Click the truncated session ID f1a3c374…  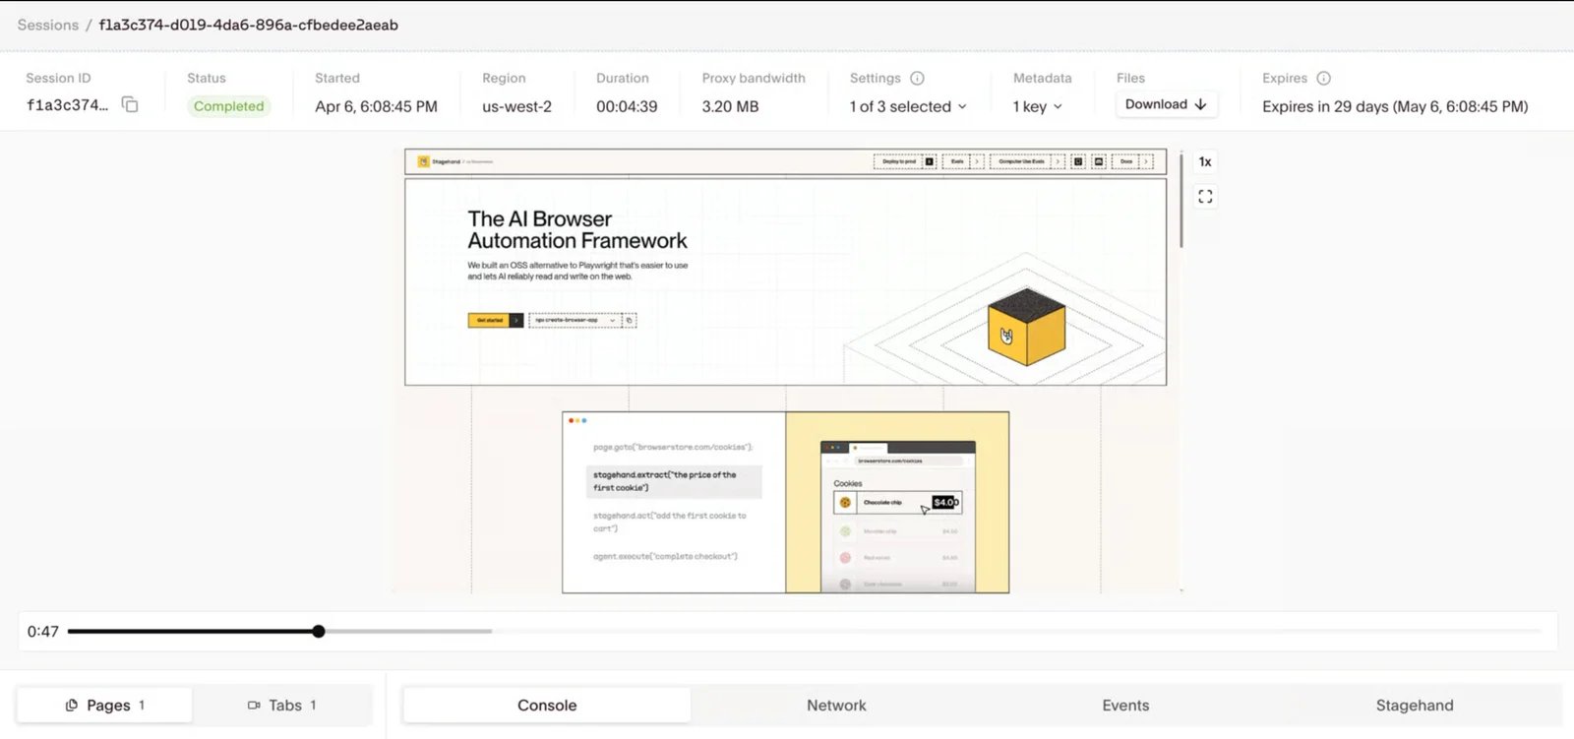tap(67, 105)
